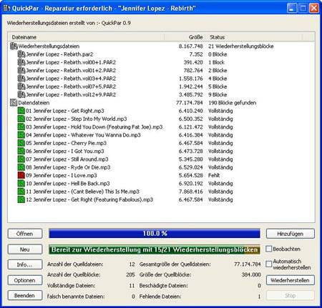Click the Neu button
This screenshot has width=322, height=308.
(x=25, y=249)
